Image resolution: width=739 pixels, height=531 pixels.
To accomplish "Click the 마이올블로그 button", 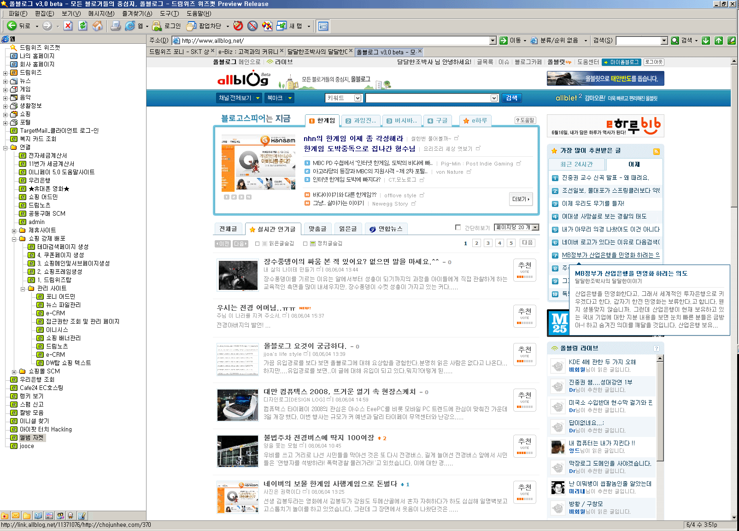I will click(621, 62).
